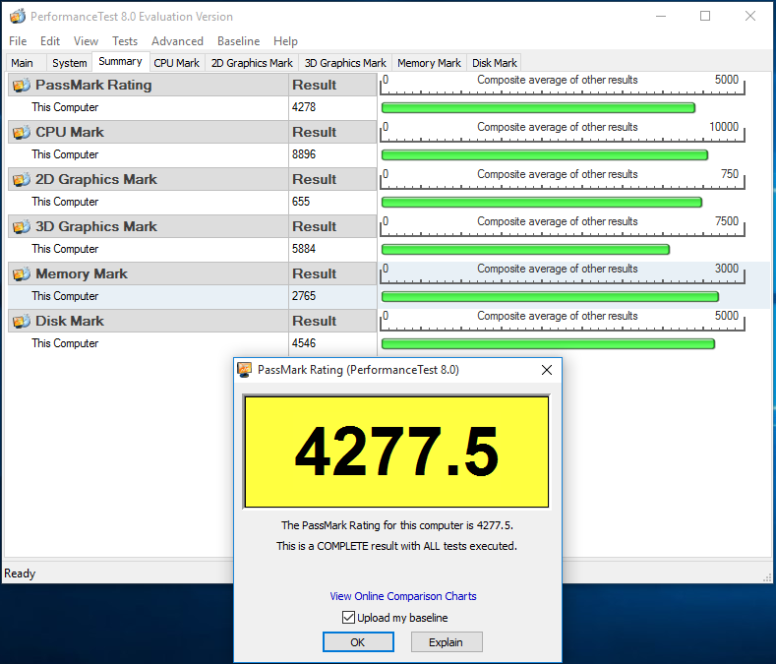This screenshot has width=776, height=664.
Task: Click the Disk Mark row icon
Action: point(22,321)
